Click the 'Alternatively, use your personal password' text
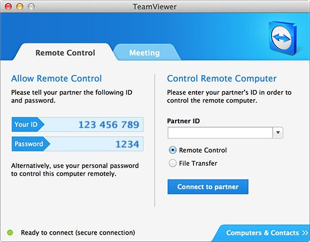 point(75,170)
